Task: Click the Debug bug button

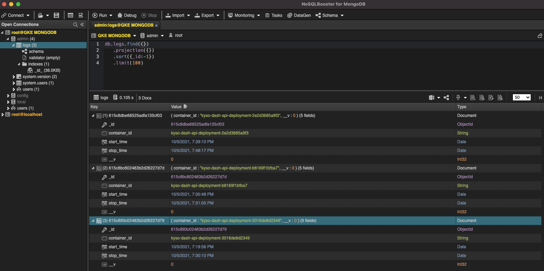Action: [127, 15]
